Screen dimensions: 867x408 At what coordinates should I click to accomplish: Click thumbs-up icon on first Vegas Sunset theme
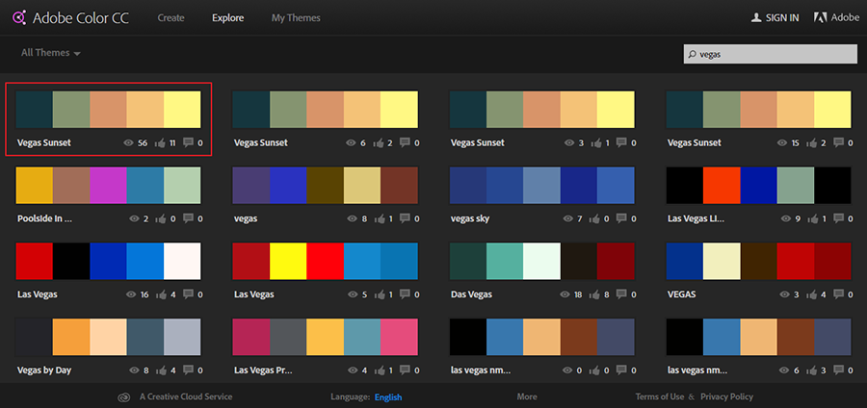click(x=160, y=142)
